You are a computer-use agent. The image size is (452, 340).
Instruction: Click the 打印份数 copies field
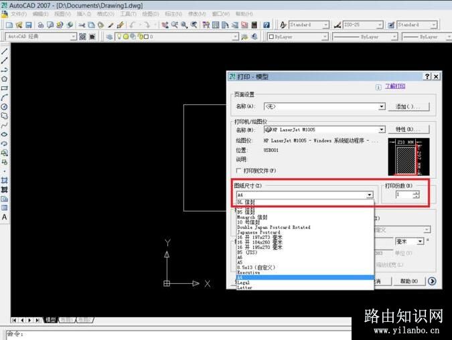(x=404, y=195)
